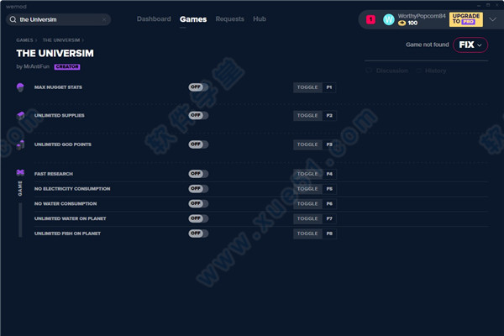The height and width of the screenshot is (336, 504).
Task: Go to the Requests tab
Action: (230, 19)
